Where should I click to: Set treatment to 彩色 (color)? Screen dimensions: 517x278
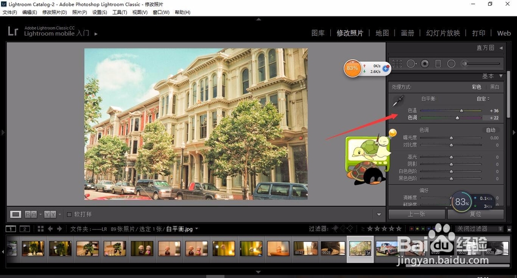click(x=477, y=87)
